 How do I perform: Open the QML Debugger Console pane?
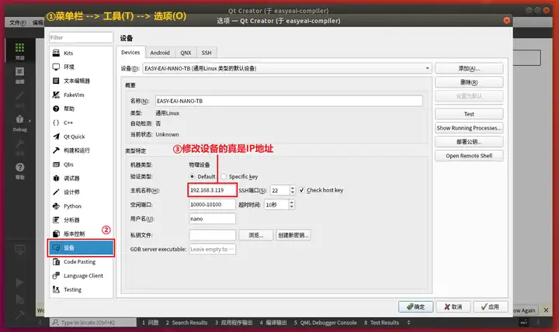(325, 323)
